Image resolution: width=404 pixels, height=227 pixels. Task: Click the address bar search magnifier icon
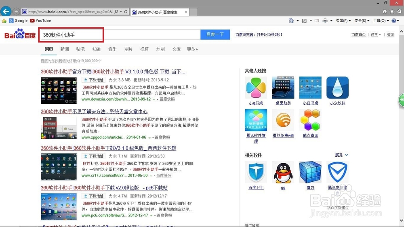click(x=116, y=12)
